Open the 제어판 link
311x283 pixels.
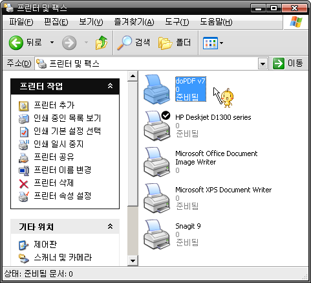coord(45,244)
